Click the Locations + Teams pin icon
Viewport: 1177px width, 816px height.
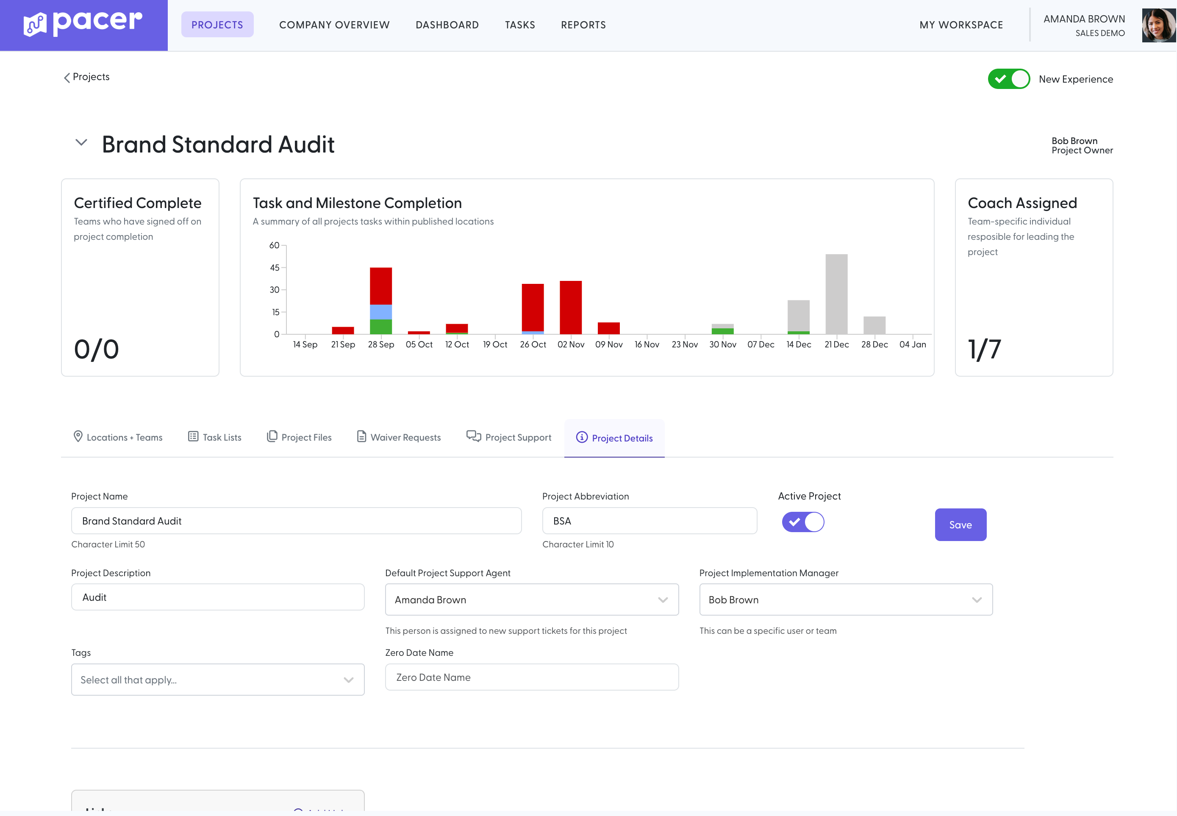[78, 436]
